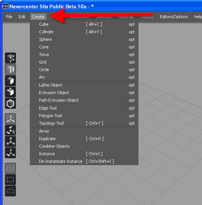Open options for Arc via opt
This screenshot has width=202, height=205.
132,77
